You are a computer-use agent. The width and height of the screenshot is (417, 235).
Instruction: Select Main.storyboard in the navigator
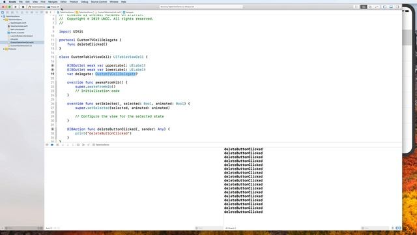18,29
